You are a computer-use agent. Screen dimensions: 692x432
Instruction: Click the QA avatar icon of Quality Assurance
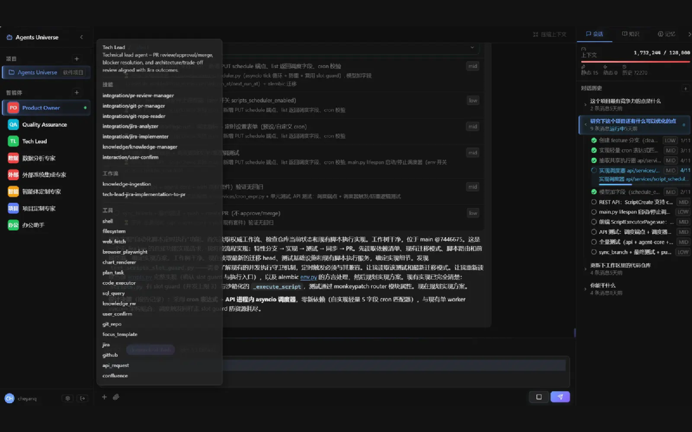(x=13, y=124)
